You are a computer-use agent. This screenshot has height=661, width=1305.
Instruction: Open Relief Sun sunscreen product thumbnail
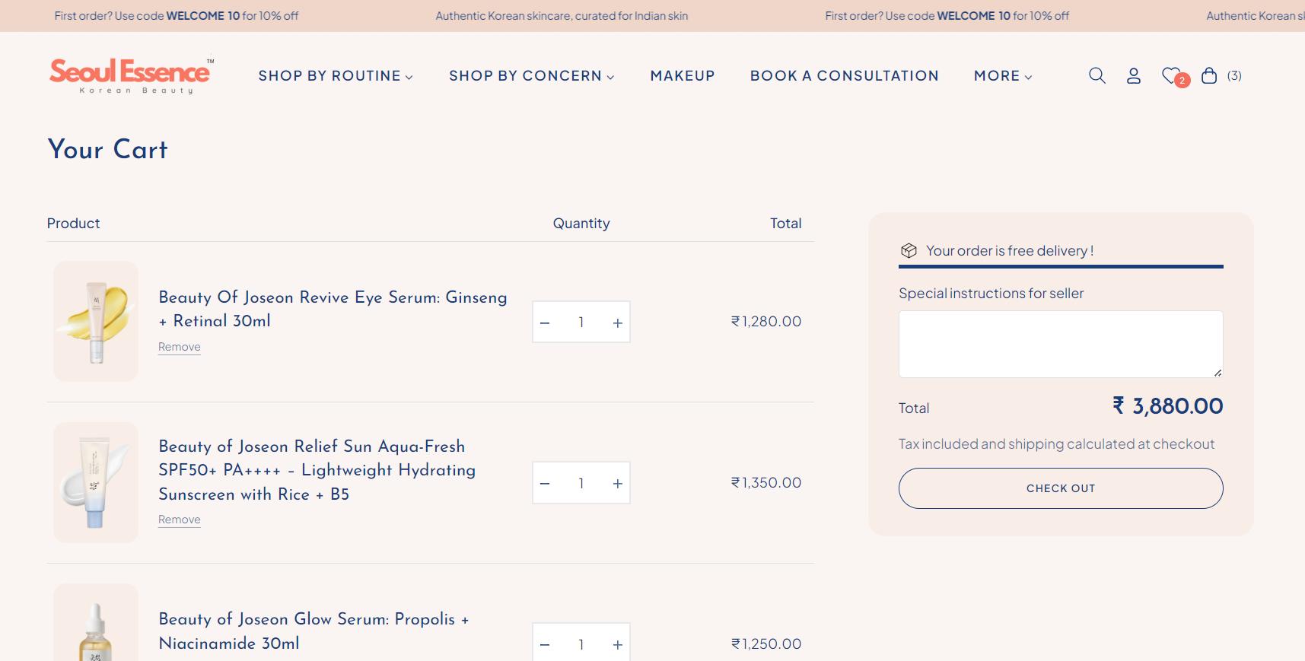96,482
